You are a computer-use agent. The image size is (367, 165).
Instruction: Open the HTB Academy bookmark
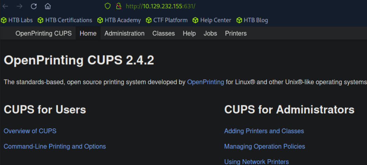click(119, 20)
